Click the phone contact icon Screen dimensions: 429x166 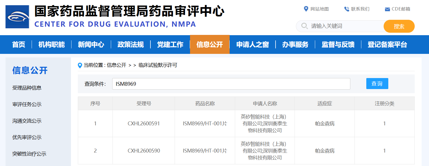pyautogui.click(x=346, y=9)
